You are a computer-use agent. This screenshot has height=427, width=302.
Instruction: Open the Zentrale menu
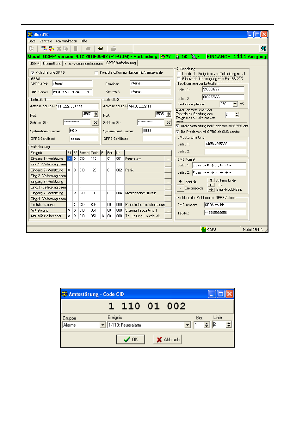tap(46, 41)
